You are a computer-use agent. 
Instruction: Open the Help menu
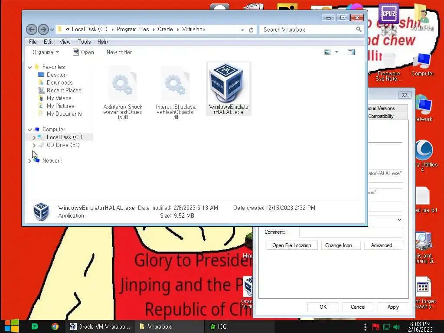(x=102, y=42)
